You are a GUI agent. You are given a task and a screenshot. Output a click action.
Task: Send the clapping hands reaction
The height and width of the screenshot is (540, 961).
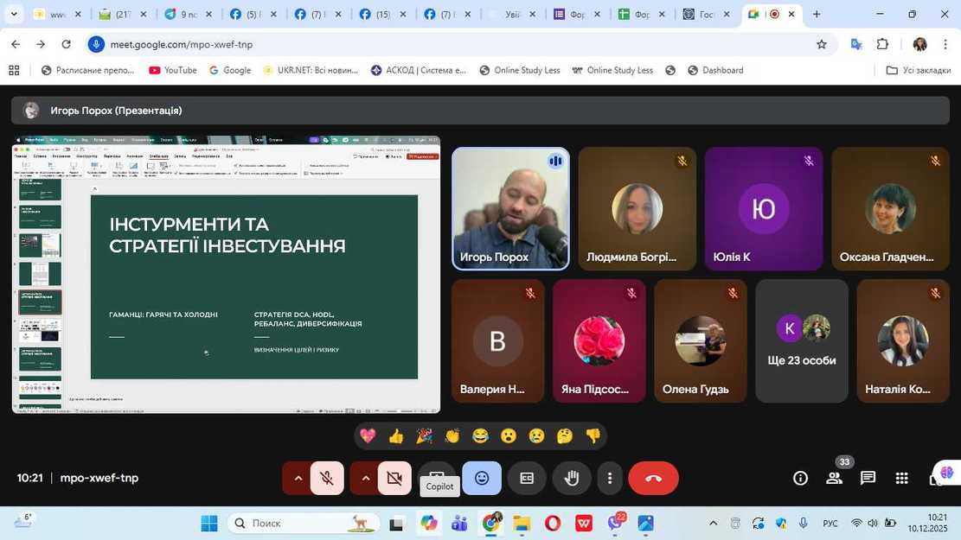click(452, 436)
